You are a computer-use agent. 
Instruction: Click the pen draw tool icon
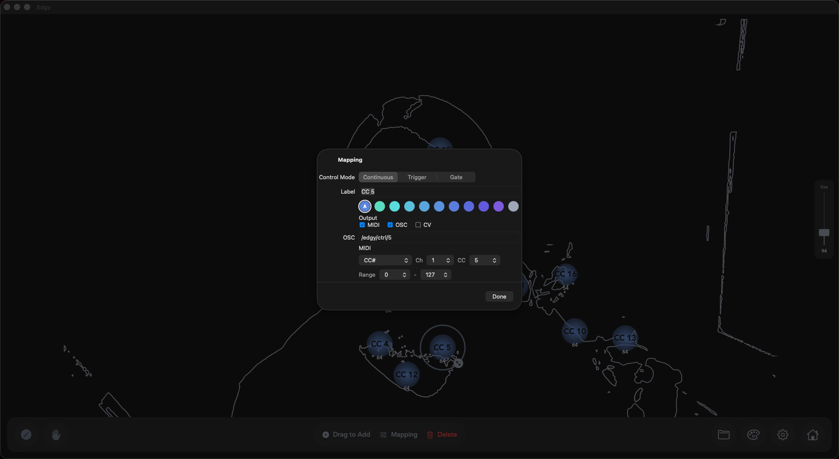tap(26, 435)
